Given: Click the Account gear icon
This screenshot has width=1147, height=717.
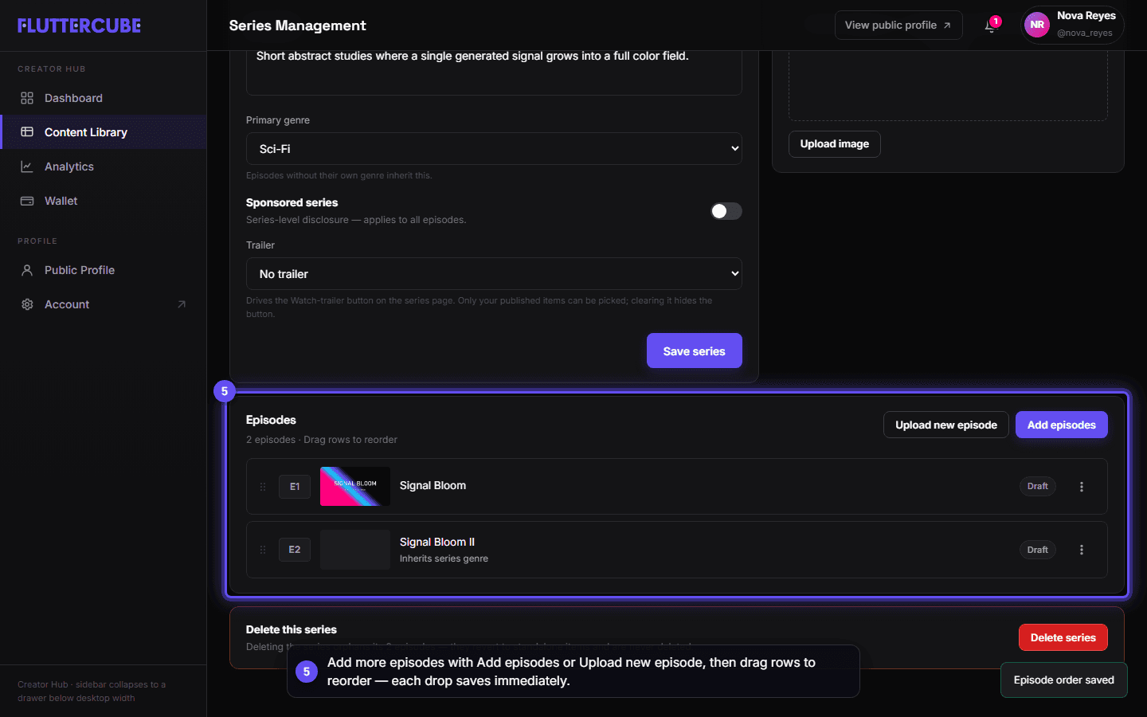Looking at the screenshot, I should (27, 304).
